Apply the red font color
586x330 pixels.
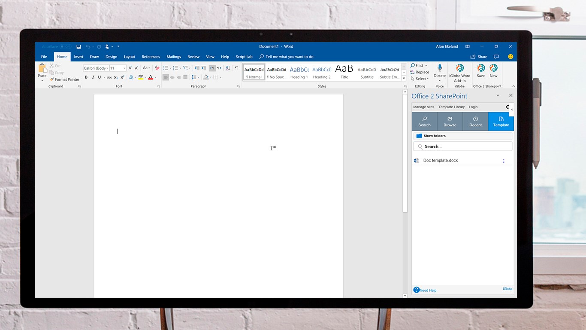(151, 77)
